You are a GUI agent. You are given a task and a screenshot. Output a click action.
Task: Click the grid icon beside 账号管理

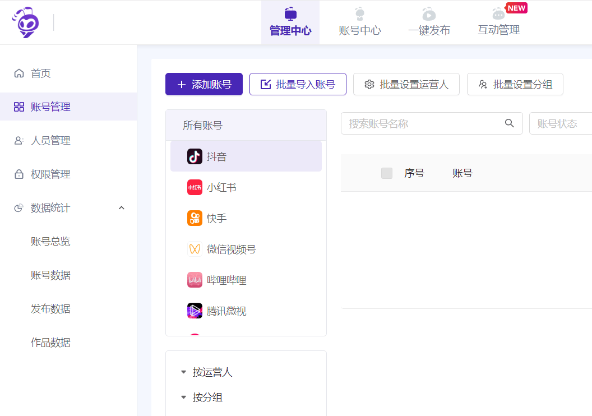(19, 107)
